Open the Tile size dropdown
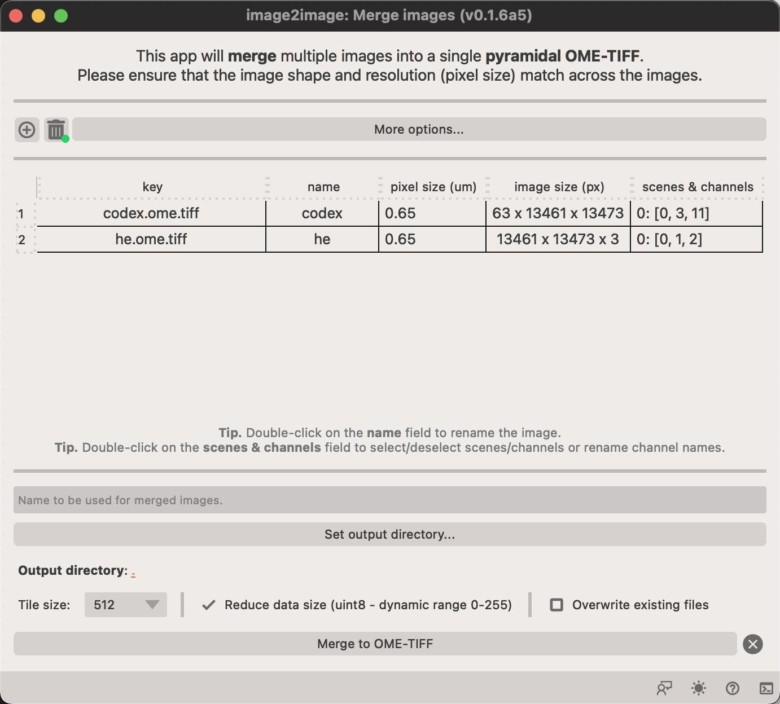Image resolution: width=780 pixels, height=704 pixels. click(x=125, y=604)
